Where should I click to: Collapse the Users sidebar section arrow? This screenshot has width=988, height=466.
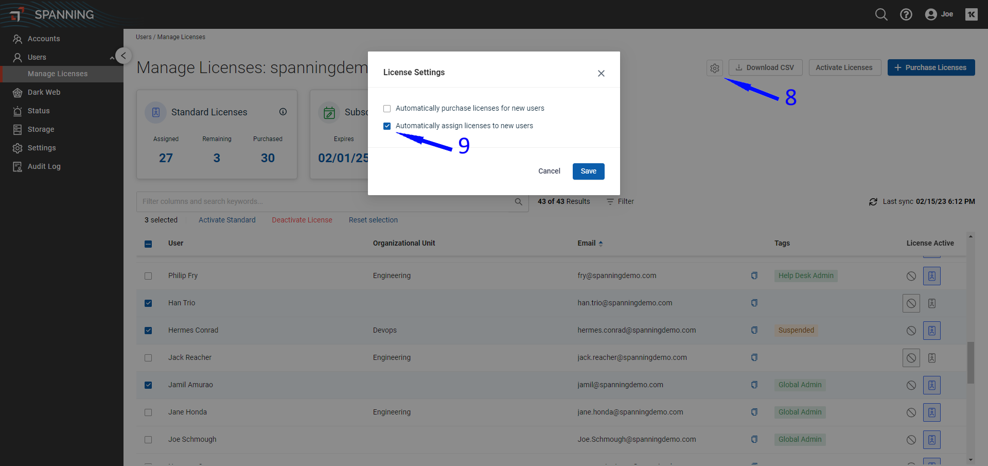tap(112, 58)
